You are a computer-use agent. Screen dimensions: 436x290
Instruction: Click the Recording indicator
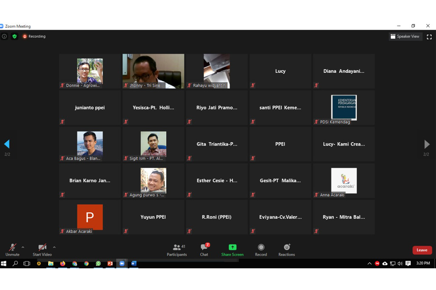coord(34,37)
